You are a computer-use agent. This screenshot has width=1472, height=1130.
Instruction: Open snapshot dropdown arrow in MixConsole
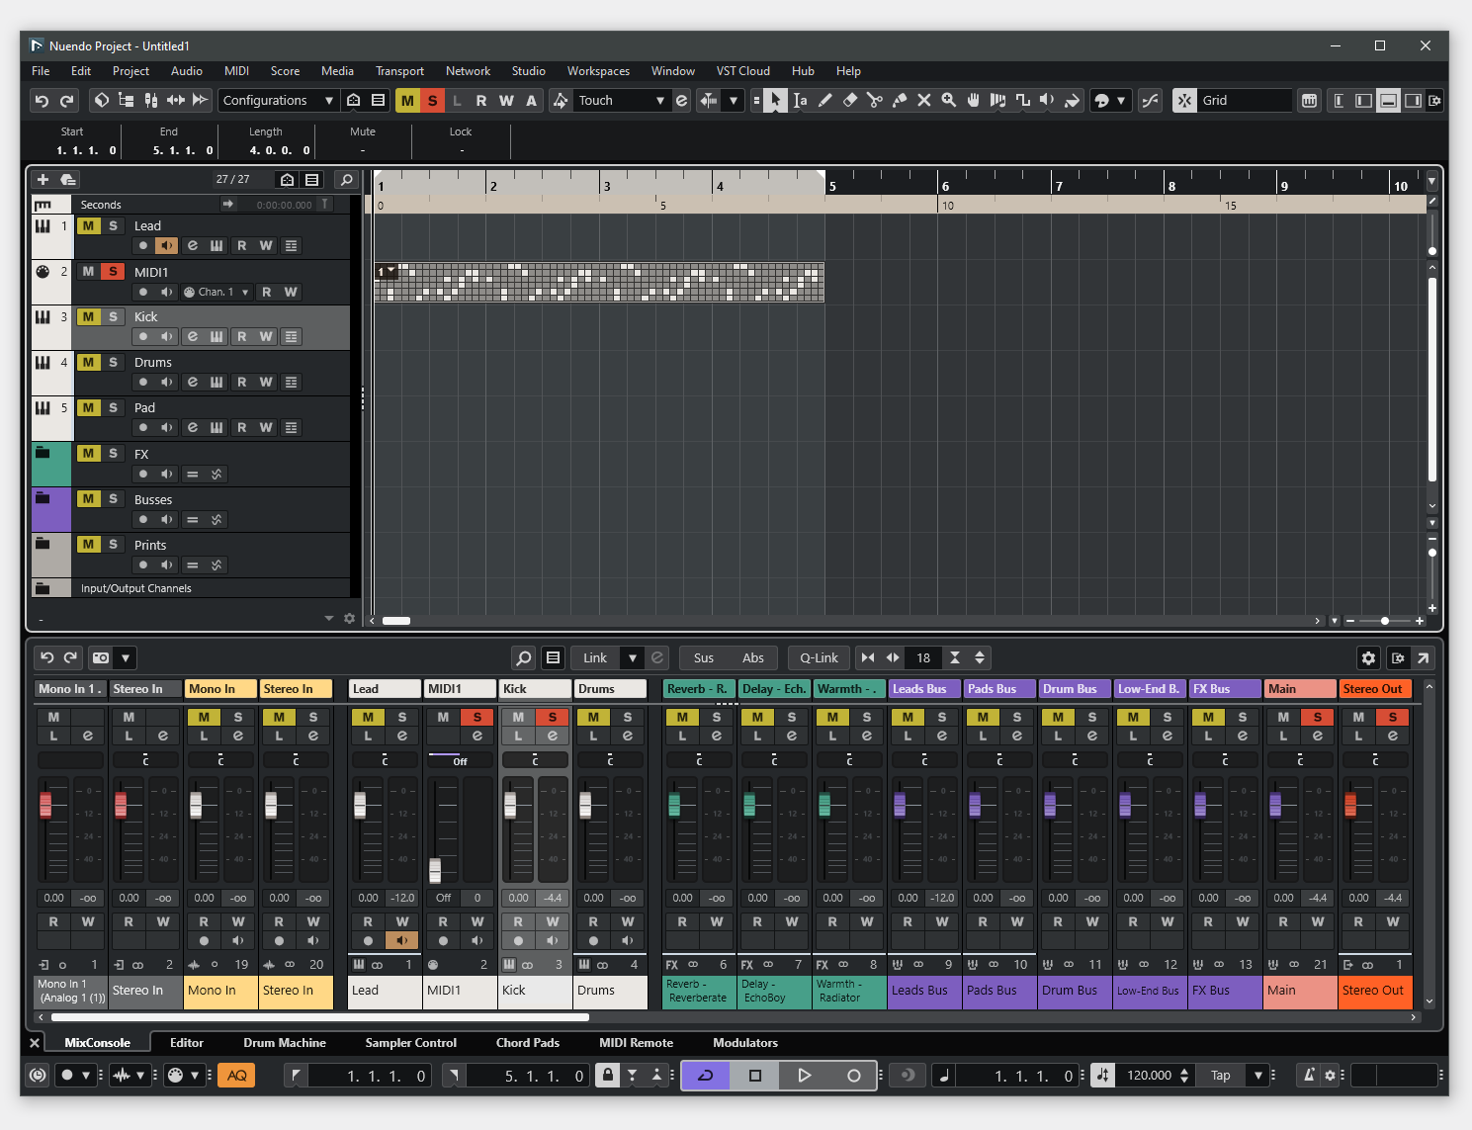126,657
